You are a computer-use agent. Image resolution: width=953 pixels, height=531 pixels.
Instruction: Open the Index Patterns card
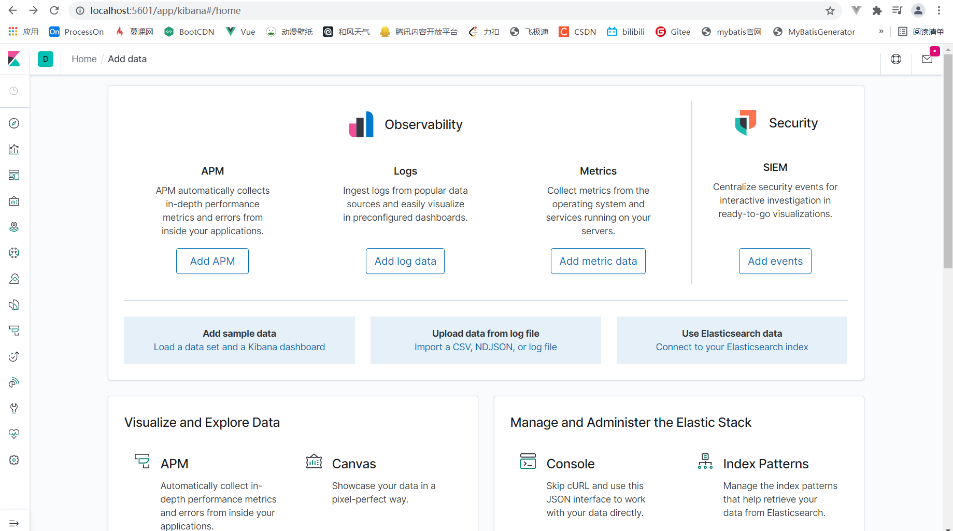coord(766,464)
